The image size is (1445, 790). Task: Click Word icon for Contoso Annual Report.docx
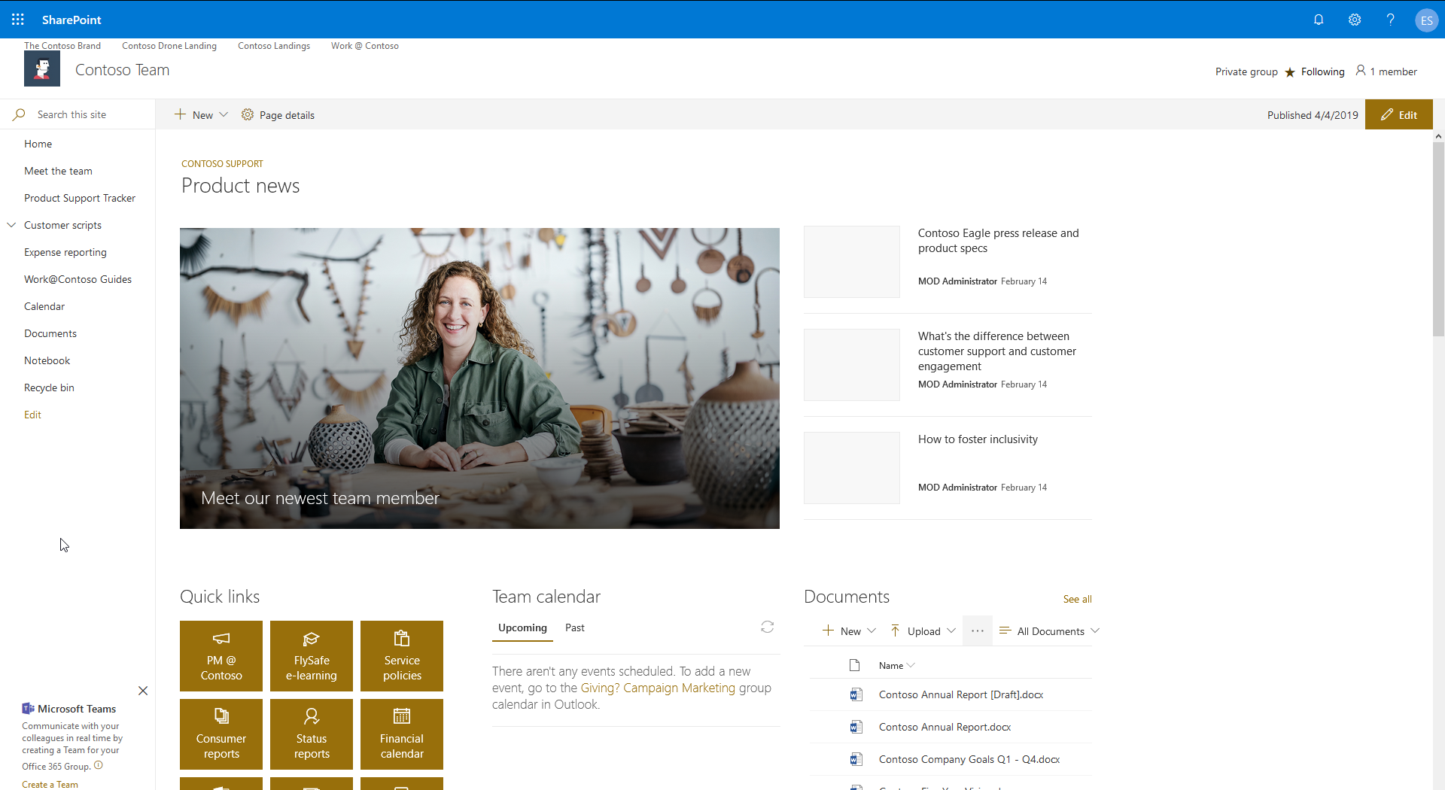856,727
